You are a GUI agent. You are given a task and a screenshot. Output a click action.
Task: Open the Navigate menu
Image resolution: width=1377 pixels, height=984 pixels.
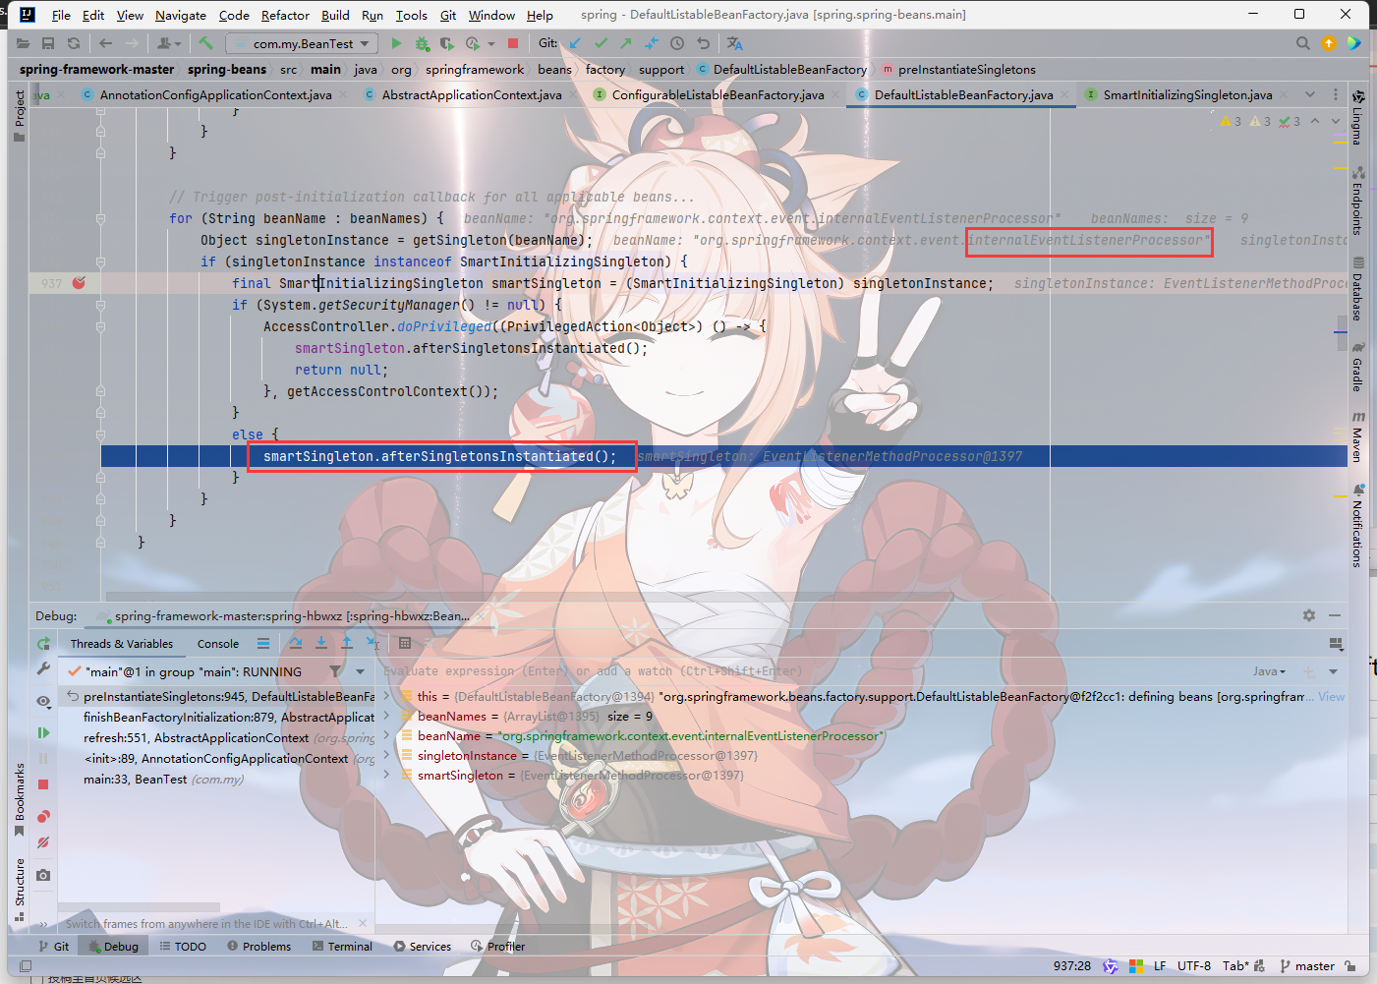[181, 15]
